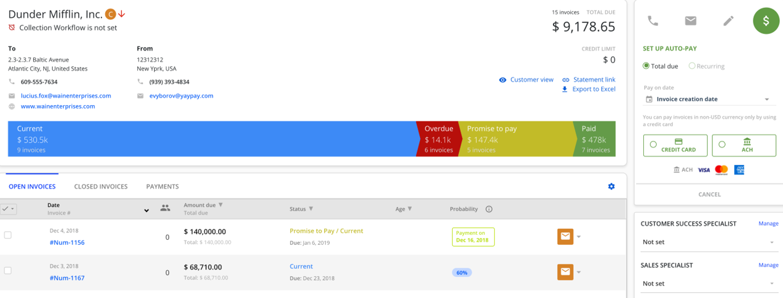Click the info icon next to Probability
The height and width of the screenshot is (298, 783).
489,209
